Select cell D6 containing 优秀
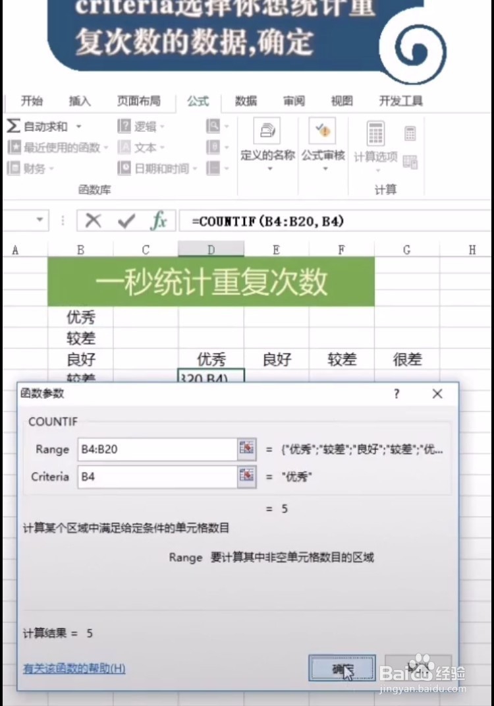 pos(211,359)
